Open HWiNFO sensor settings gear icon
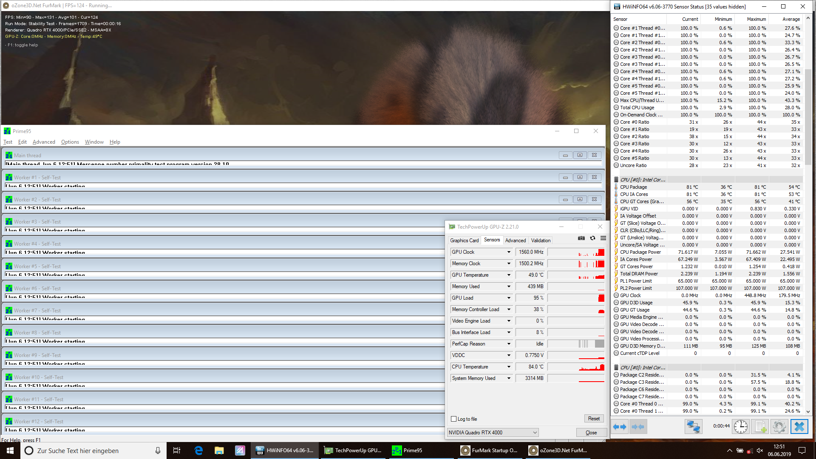816x459 pixels. click(x=779, y=427)
